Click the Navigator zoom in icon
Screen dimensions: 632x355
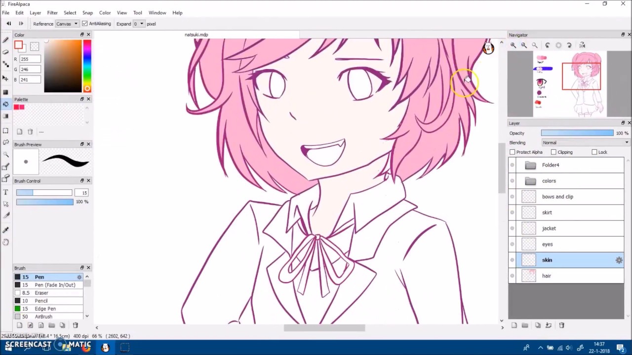[x=513, y=45]
